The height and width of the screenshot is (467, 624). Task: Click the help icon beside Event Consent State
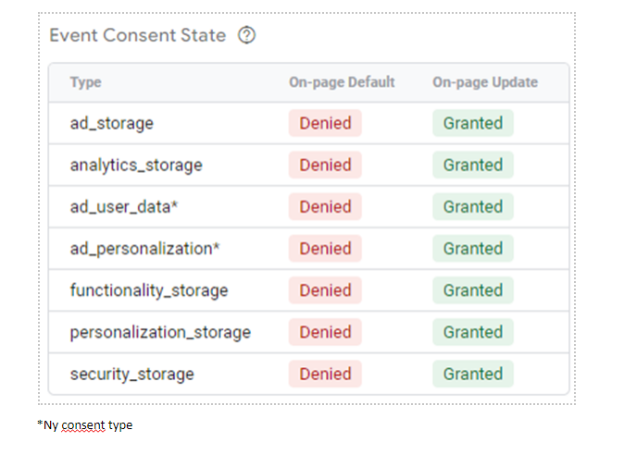point(246,35)
